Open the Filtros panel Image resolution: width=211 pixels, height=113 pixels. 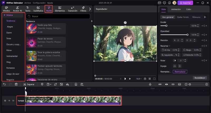coord(83,9)
